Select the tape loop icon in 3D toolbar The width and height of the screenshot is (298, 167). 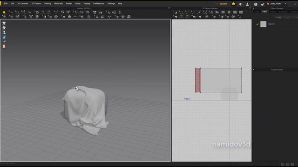[x=114, y=13]
